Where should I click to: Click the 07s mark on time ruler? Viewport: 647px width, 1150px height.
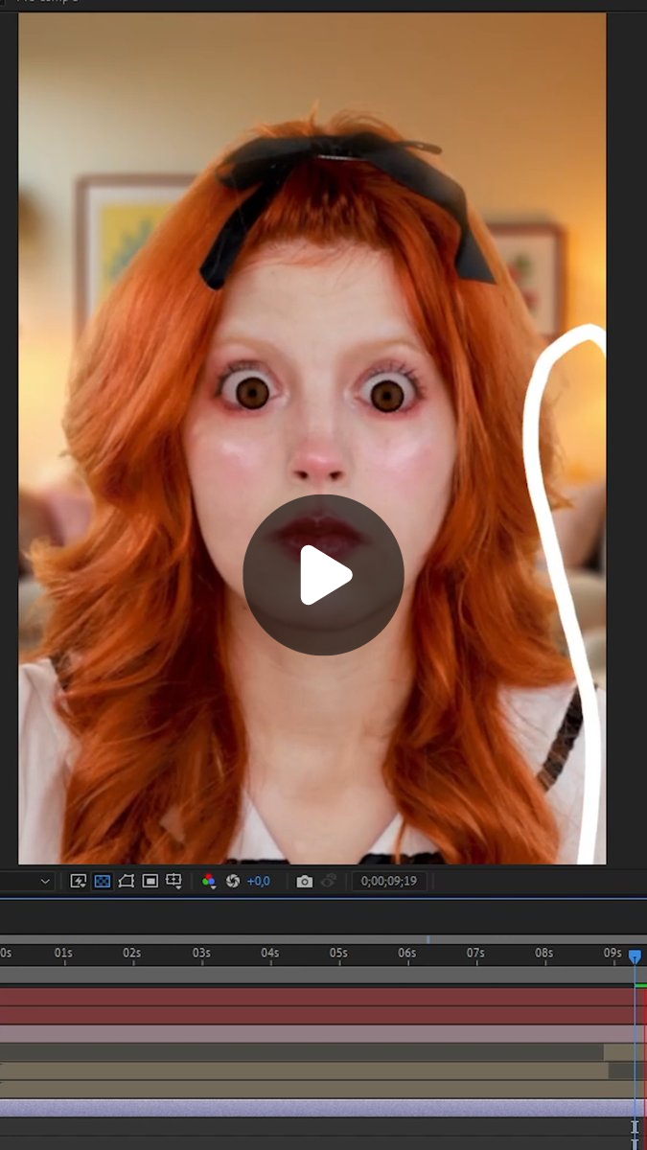click(475, 954)
